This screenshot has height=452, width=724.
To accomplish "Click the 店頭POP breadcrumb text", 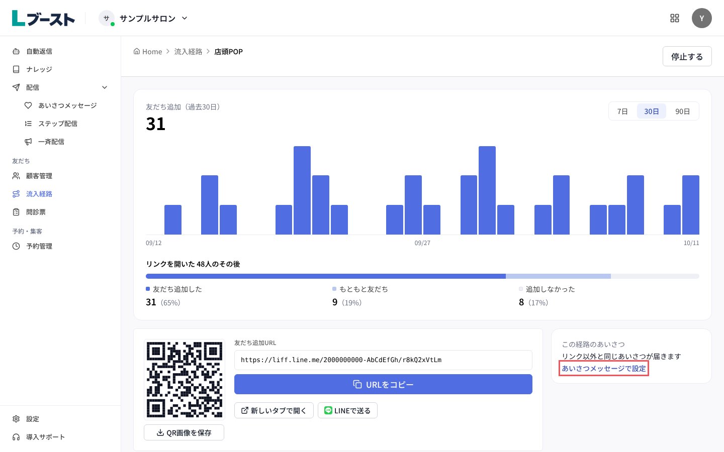I will (x=228, y=52).
